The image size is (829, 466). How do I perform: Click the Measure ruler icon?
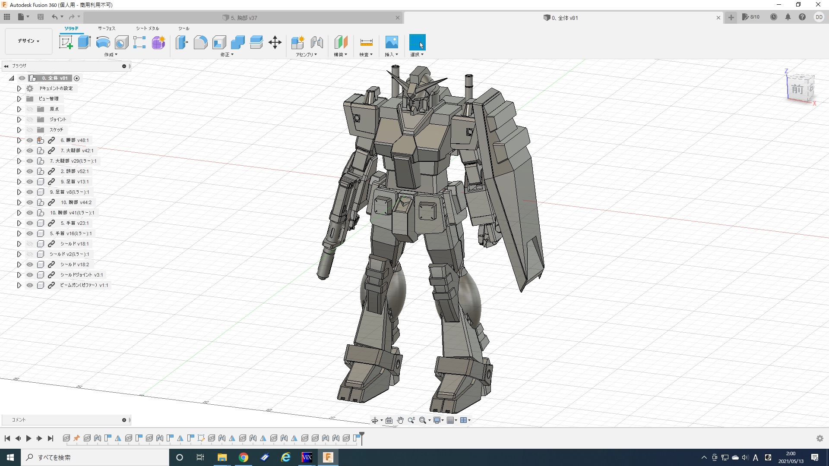pos(366,42)
